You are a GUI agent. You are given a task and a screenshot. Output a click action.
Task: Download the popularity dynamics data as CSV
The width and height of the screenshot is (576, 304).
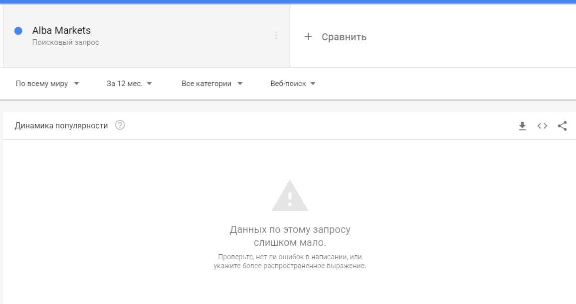pyautogui.click(x=522, y=126)
